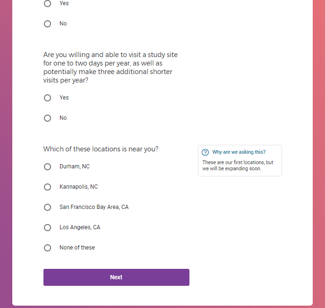Click the "Which of these locations" question text
The image size is (325, 308).
point(101,149)
